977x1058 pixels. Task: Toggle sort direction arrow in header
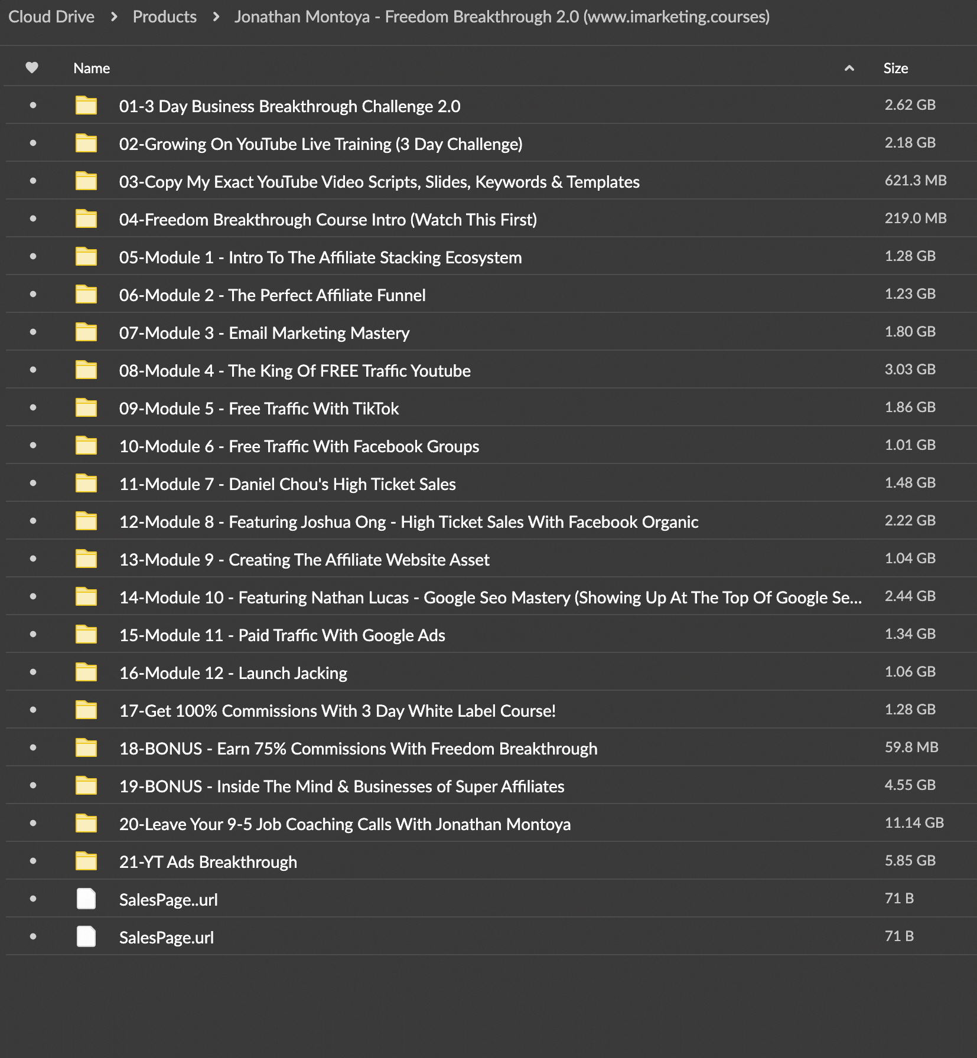point(849,68)
